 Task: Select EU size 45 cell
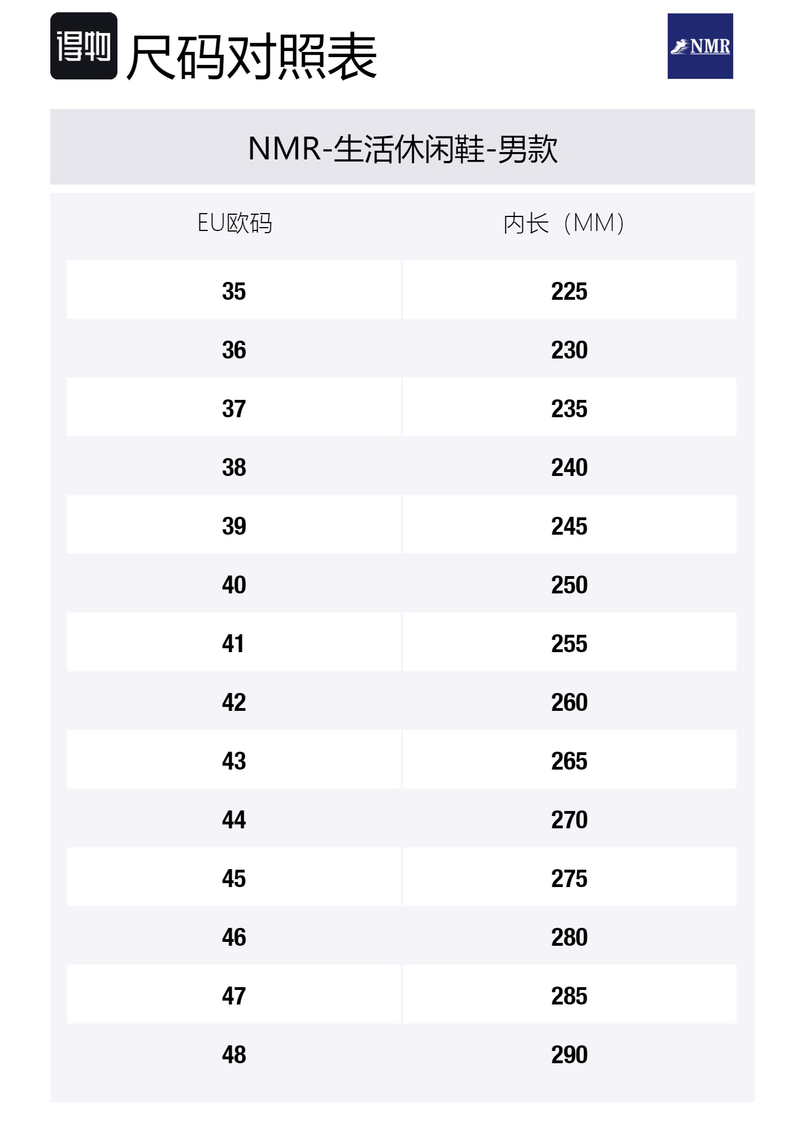tap(234, 878)
